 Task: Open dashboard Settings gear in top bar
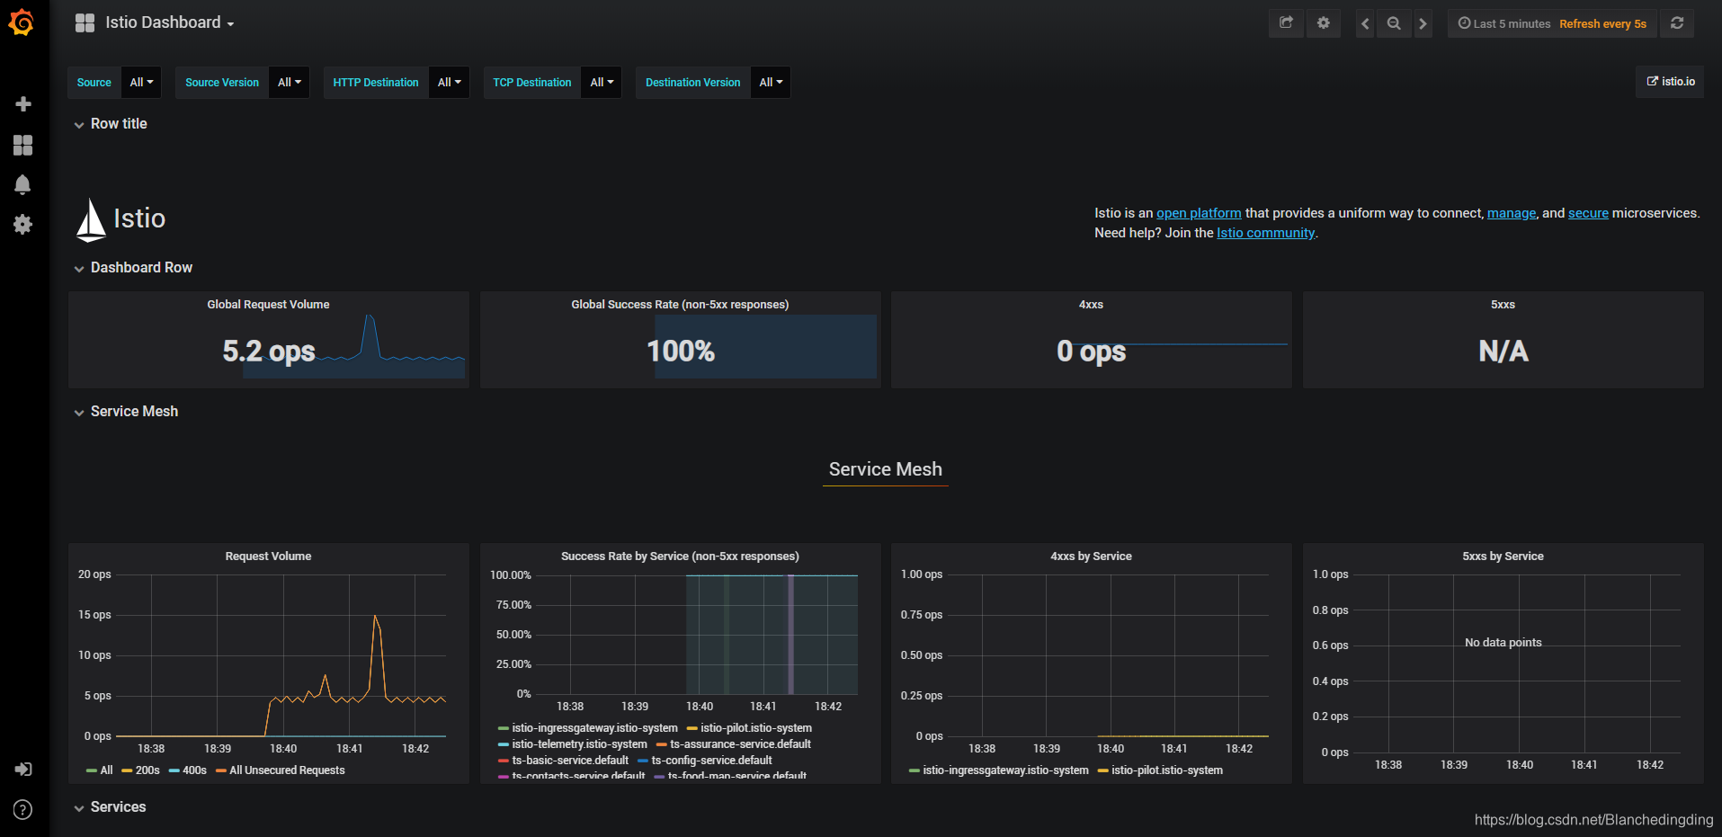click(x=1323, y=23)
